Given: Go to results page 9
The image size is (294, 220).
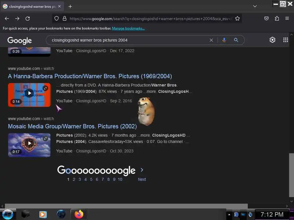Looking at the screenshot, I should coord(114,179).
